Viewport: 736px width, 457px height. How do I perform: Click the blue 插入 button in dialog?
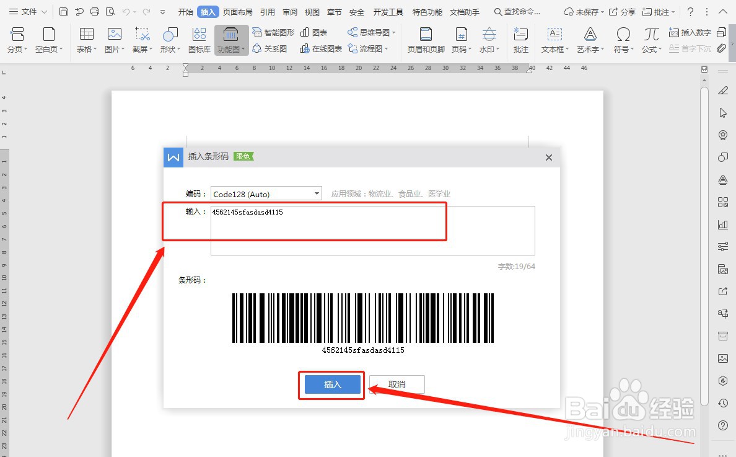click(332, 384)
